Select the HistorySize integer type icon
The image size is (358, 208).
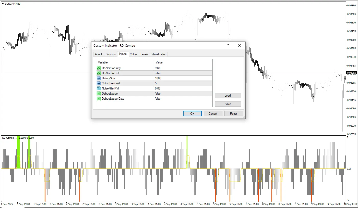click(x=99, y=78)
